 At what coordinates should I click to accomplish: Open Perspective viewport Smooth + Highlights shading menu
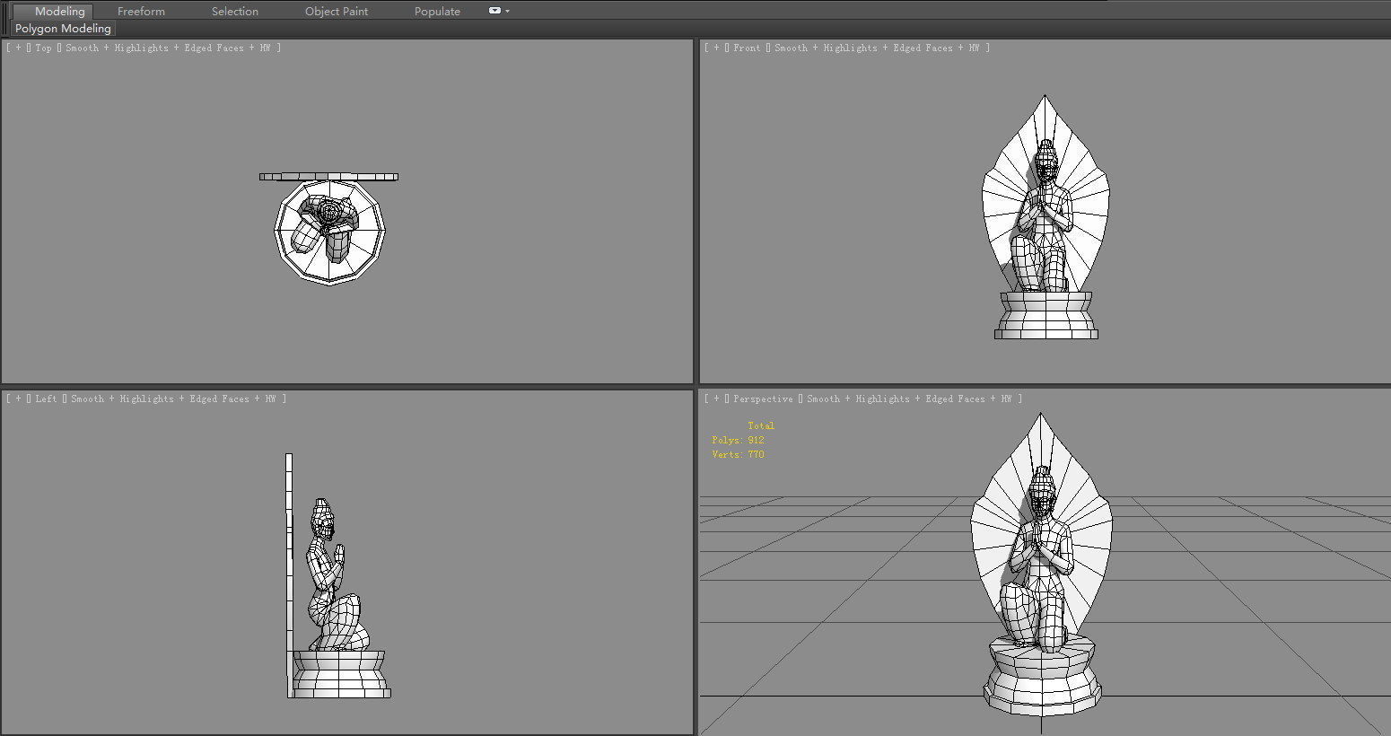[914, 399]
